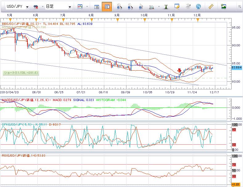Click the orange -1.01 value tag
Screen dimensions: 243x187
[236, 184]
